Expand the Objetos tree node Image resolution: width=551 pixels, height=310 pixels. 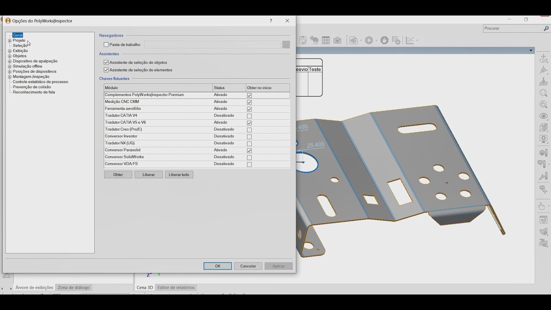pos(9,56)
